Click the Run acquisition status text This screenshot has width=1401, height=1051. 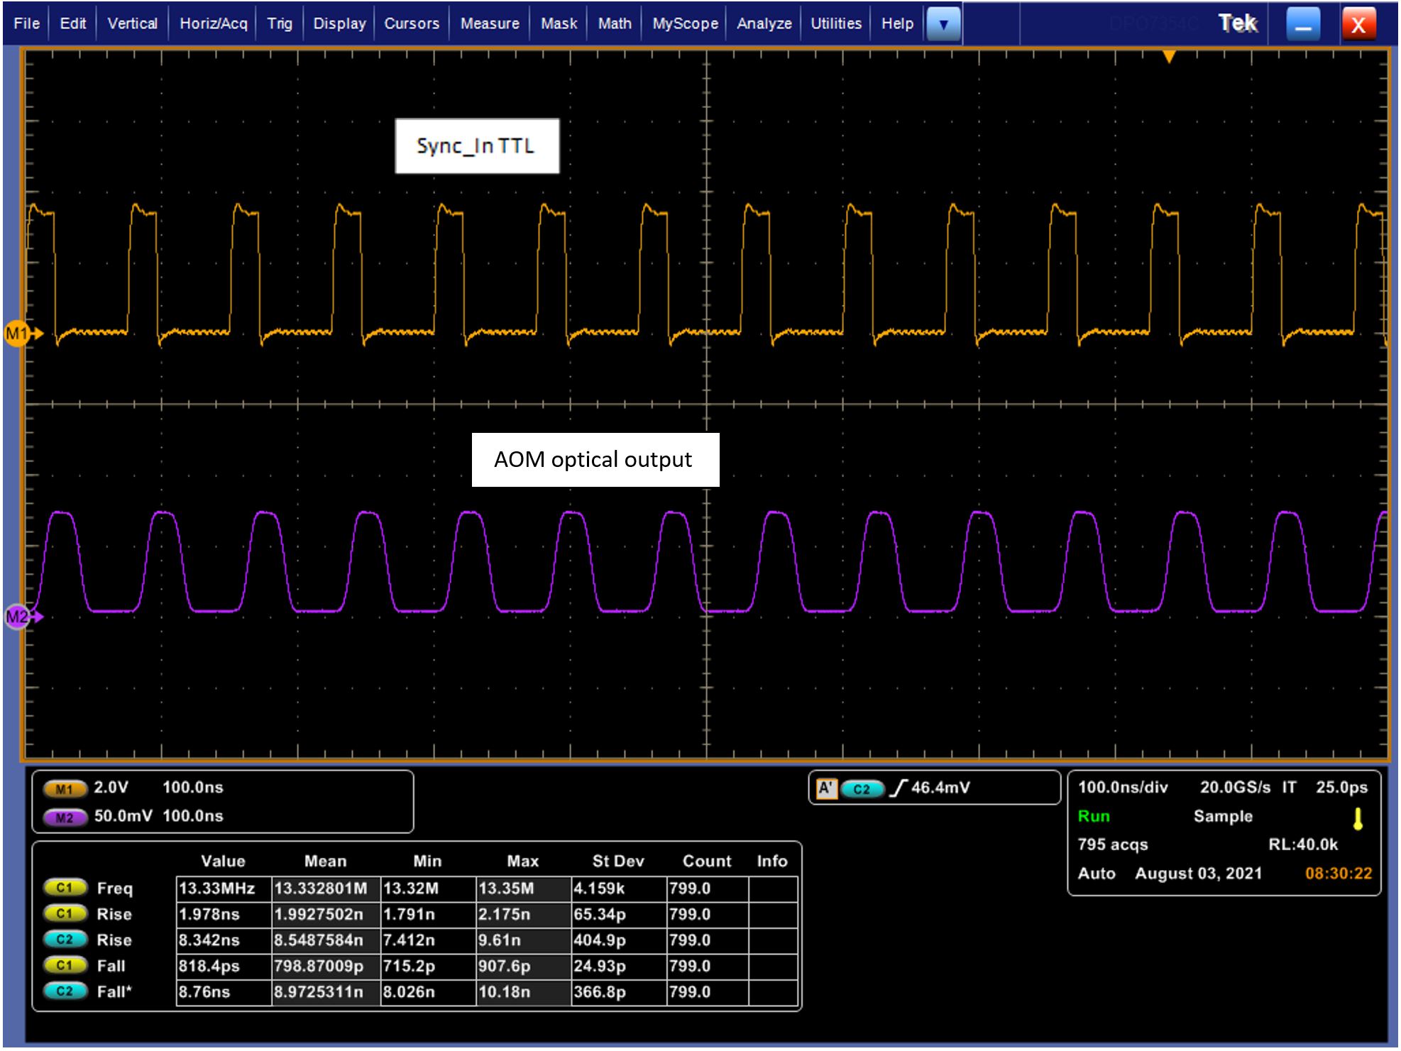coord(1093,816)
